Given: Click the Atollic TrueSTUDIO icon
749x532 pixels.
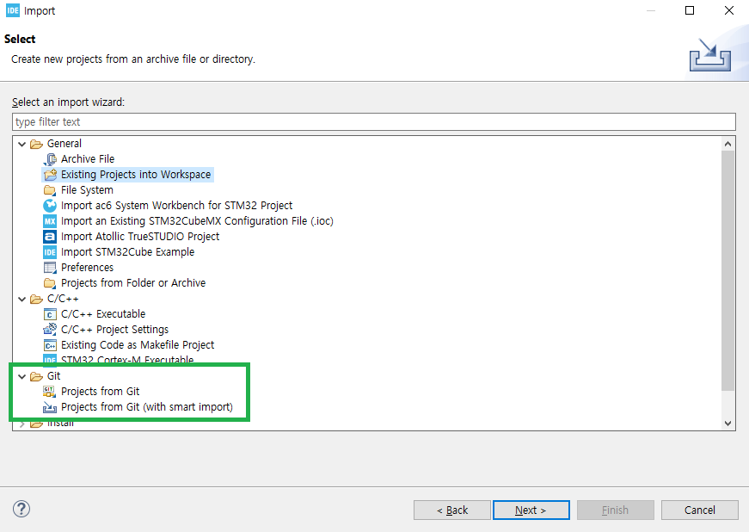Looking at the screenshot, I should [x=50, y=237].
